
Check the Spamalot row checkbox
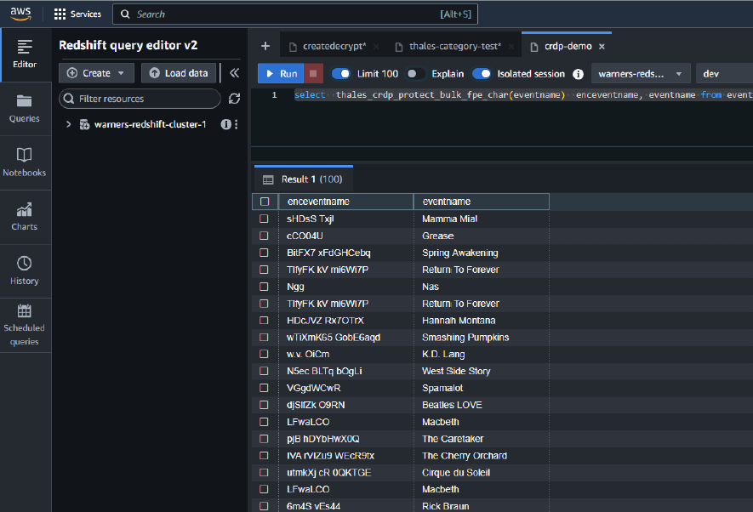pos(264,388)
